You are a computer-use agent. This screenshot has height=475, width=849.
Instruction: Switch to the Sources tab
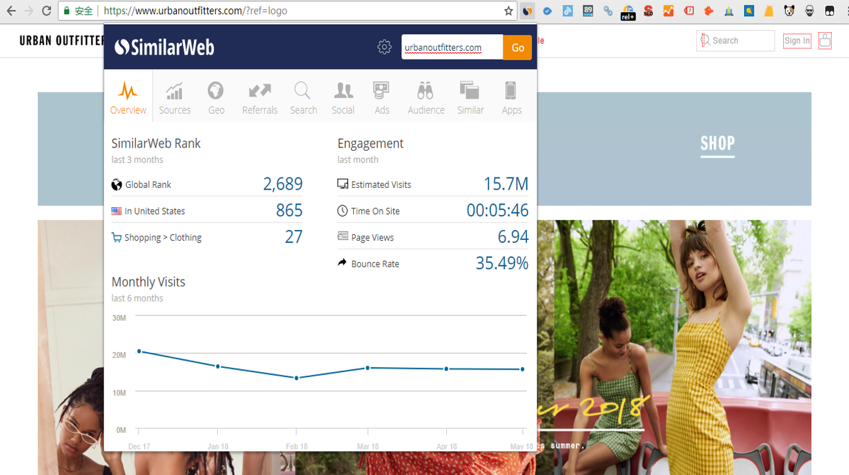(174, 98)
